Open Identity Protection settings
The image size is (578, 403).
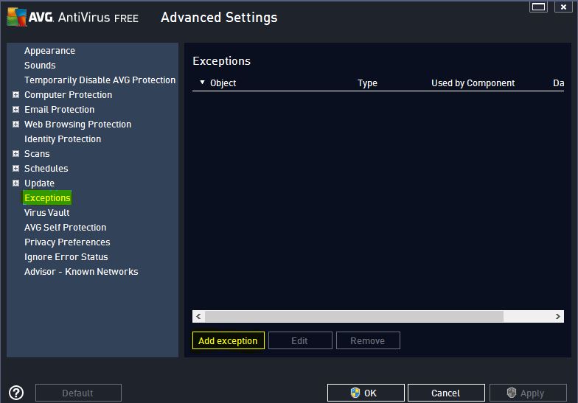pos(63,139)
